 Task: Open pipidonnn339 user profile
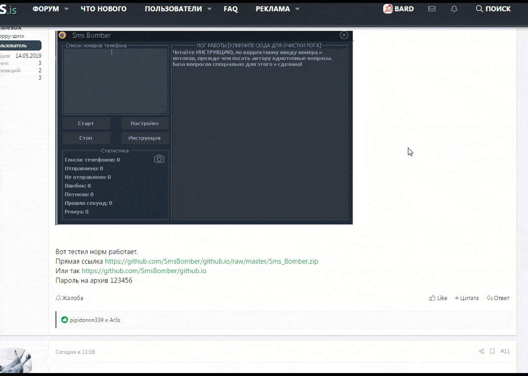click(87, 320)
